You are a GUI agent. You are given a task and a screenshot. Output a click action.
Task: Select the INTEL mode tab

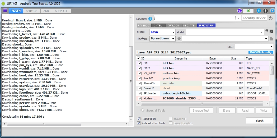(158, 25)
